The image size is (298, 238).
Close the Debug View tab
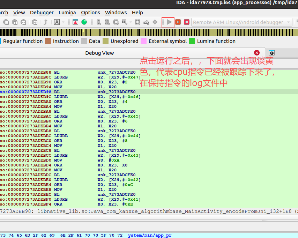257,53
